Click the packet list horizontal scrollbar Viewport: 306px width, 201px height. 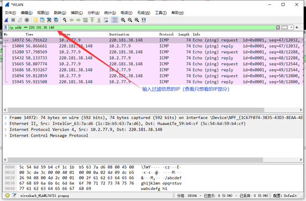[x=136, y=110]
